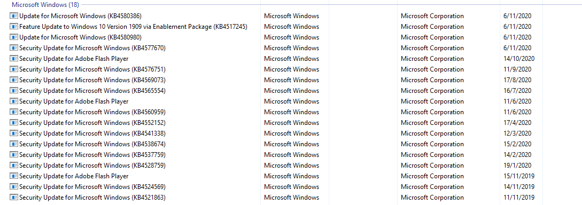Click the date 11/11/2019
582x205 pixels.
519,198
